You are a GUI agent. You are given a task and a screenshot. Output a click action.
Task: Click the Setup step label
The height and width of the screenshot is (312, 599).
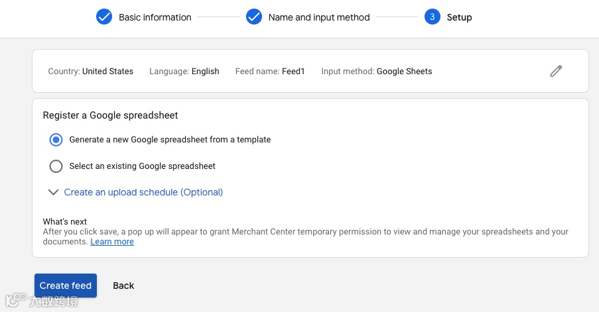tap(459, 17)
